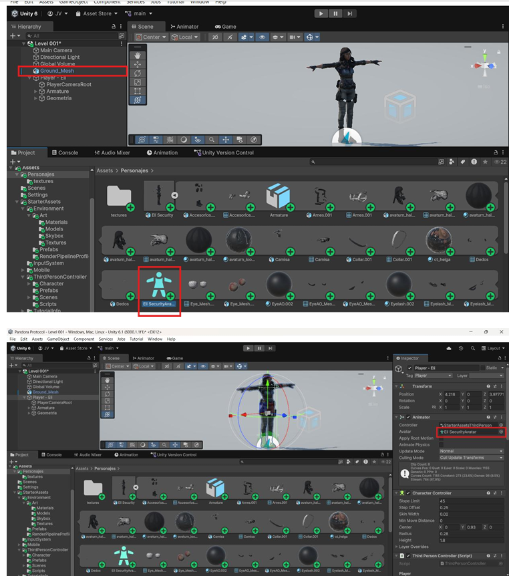Select the Scale tool in upper Scene view
The width and height of the screenshot is (509, 576).
click(x=138, y=82)
